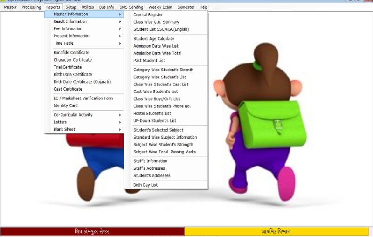Select Class Wise G.R. Summary
This screenshot has height=237, width=373.
click(156, 22)
